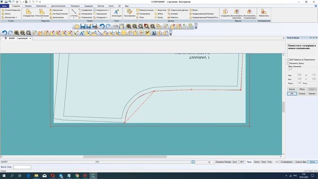
Task: Zoom in using lower toolbar magnifier
Action: 16,33
